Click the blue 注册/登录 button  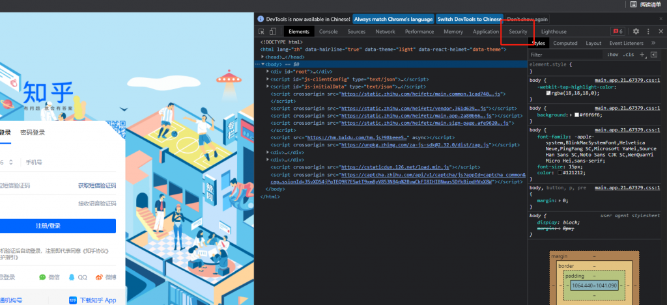(x=57, y=226)
